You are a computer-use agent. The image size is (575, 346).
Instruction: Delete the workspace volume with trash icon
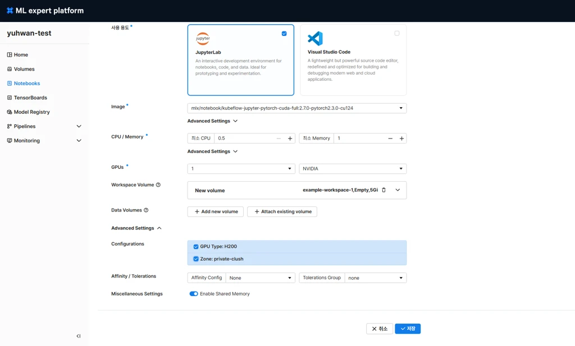(x=384, y=190)
